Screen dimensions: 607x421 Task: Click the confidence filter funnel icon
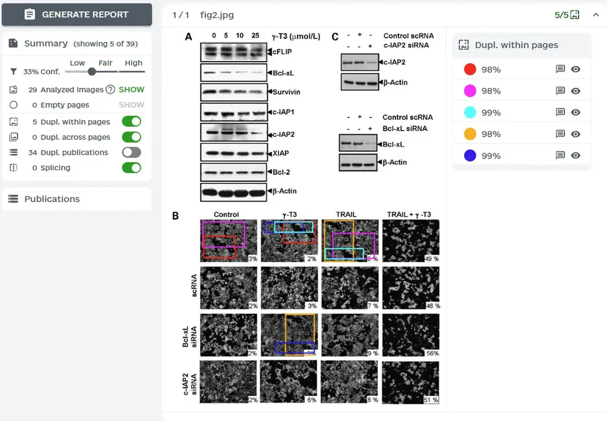pyautogui.click(x=14, y=72)
